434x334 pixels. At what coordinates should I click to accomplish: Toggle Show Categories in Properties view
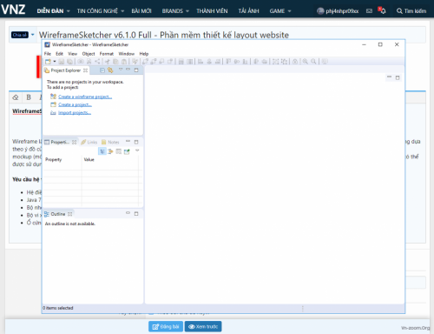102,151
